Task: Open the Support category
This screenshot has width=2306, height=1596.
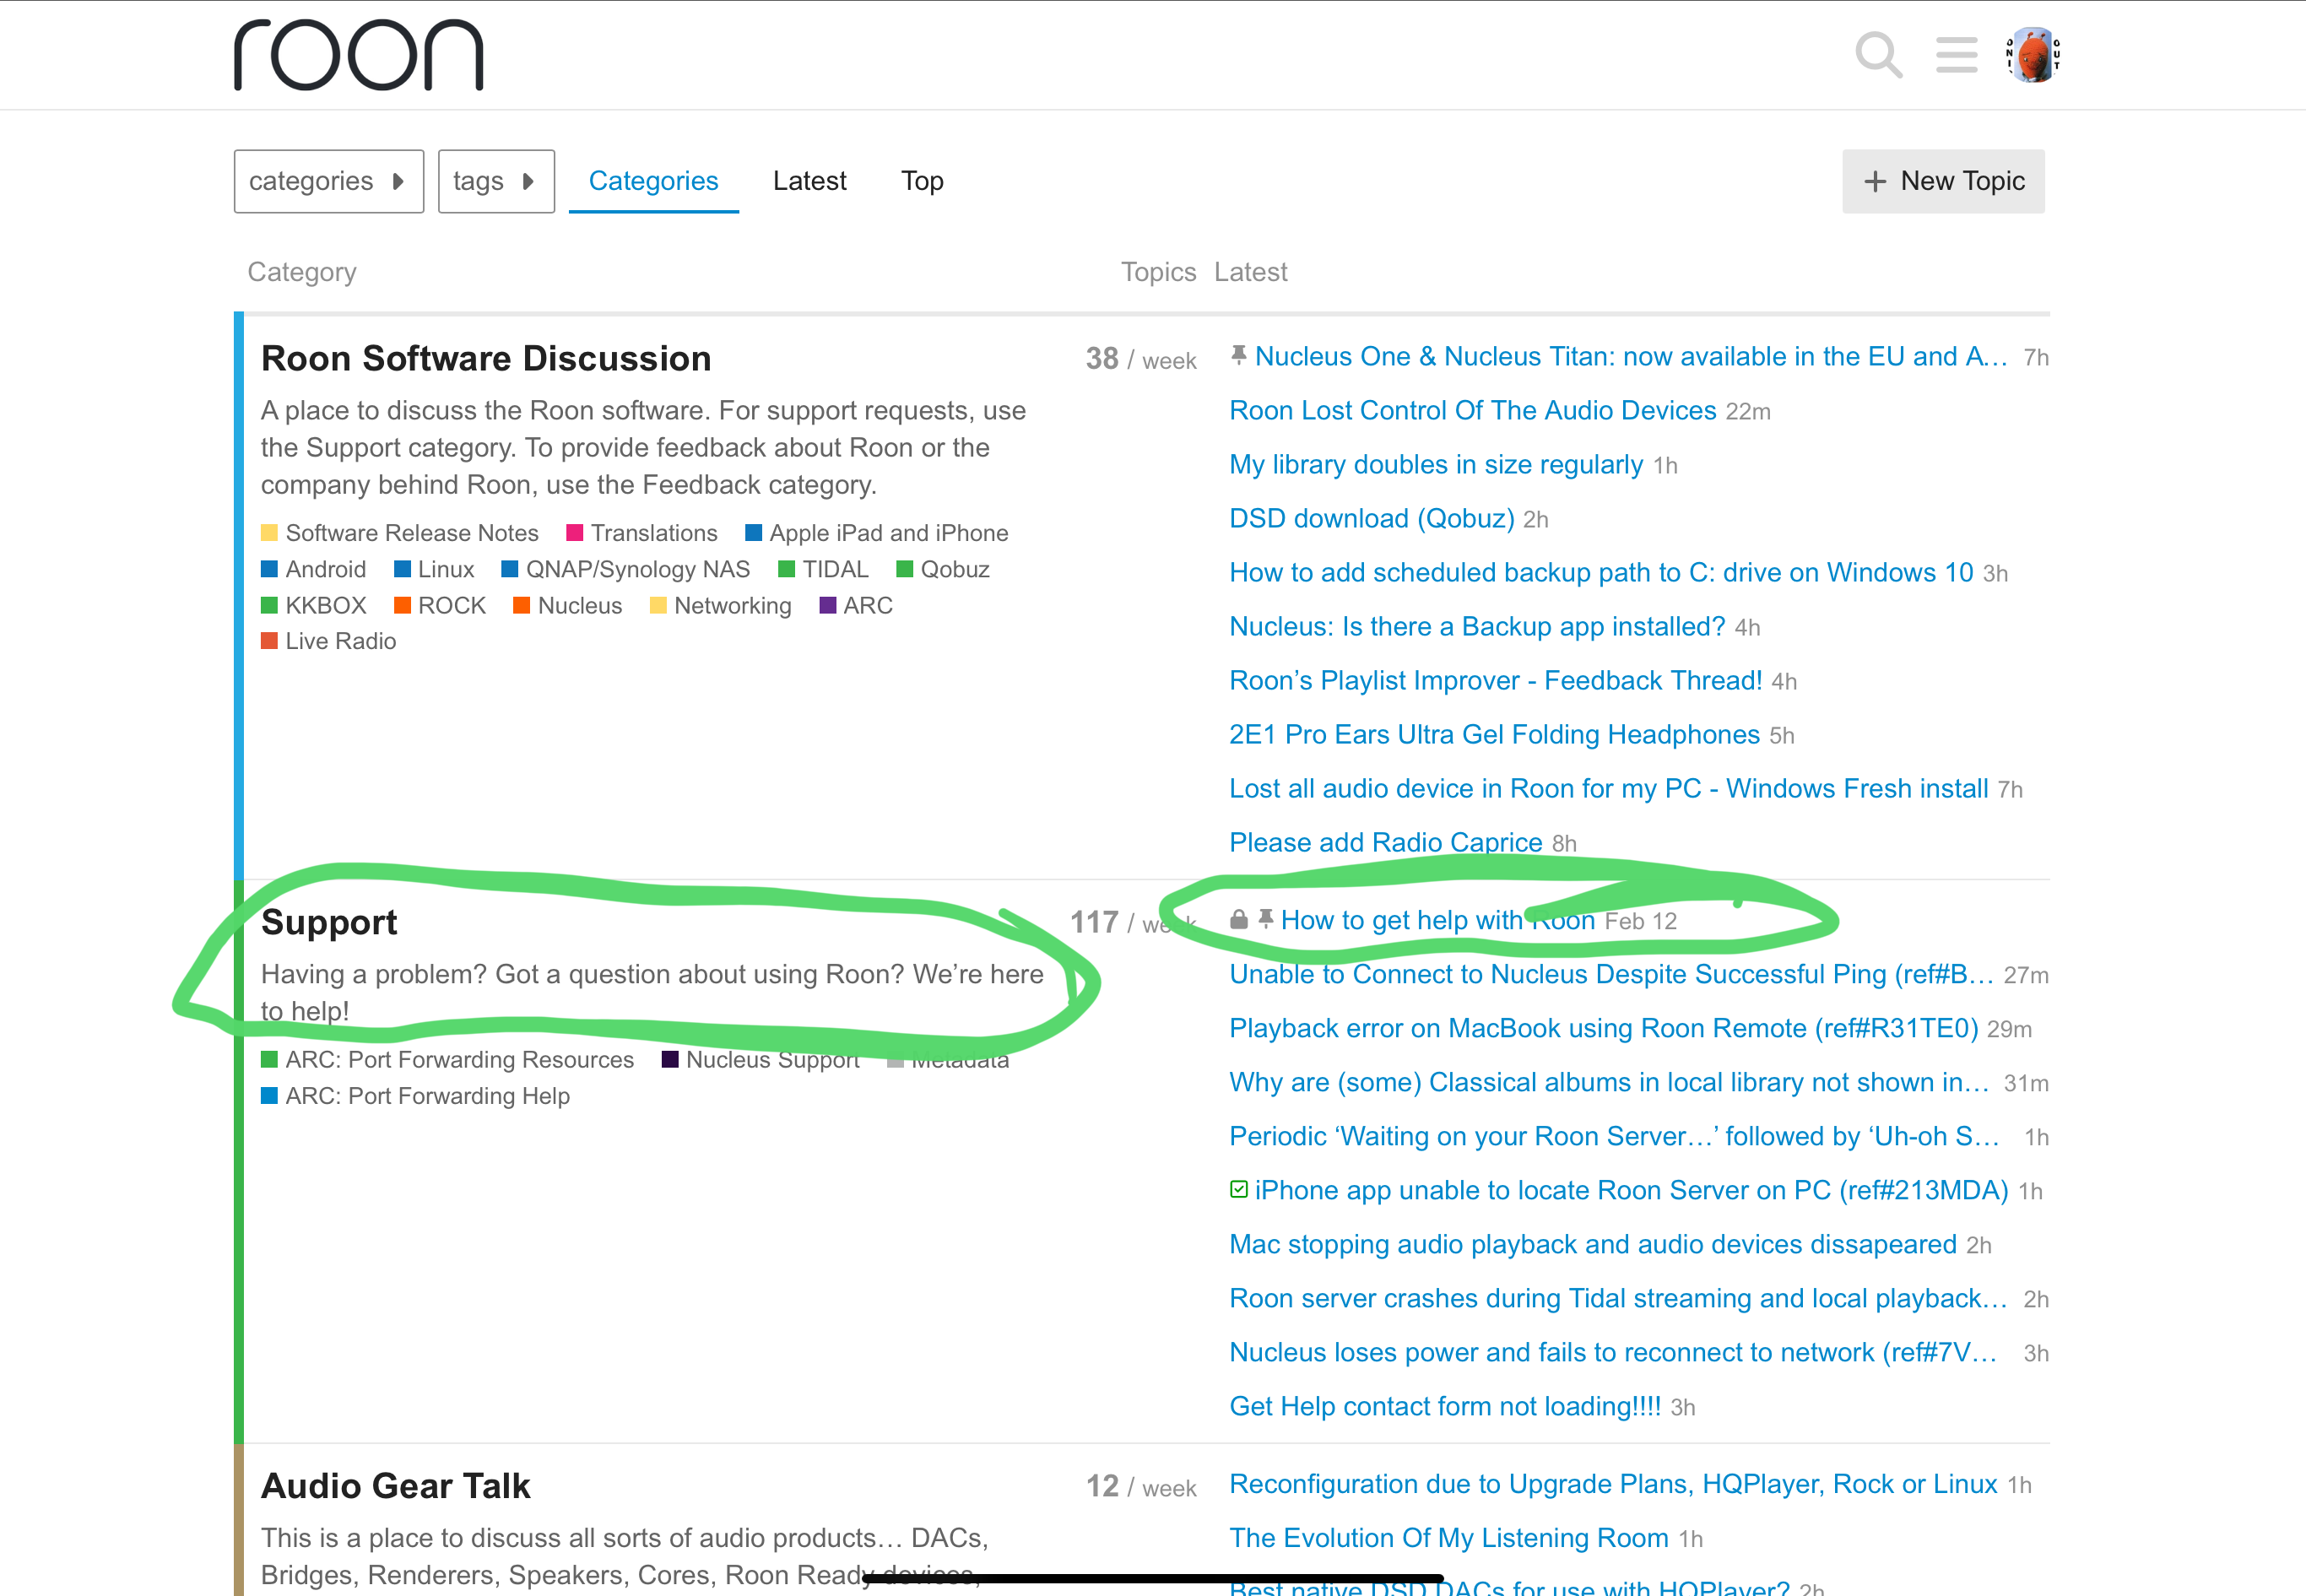Action: tap(330, 921)
